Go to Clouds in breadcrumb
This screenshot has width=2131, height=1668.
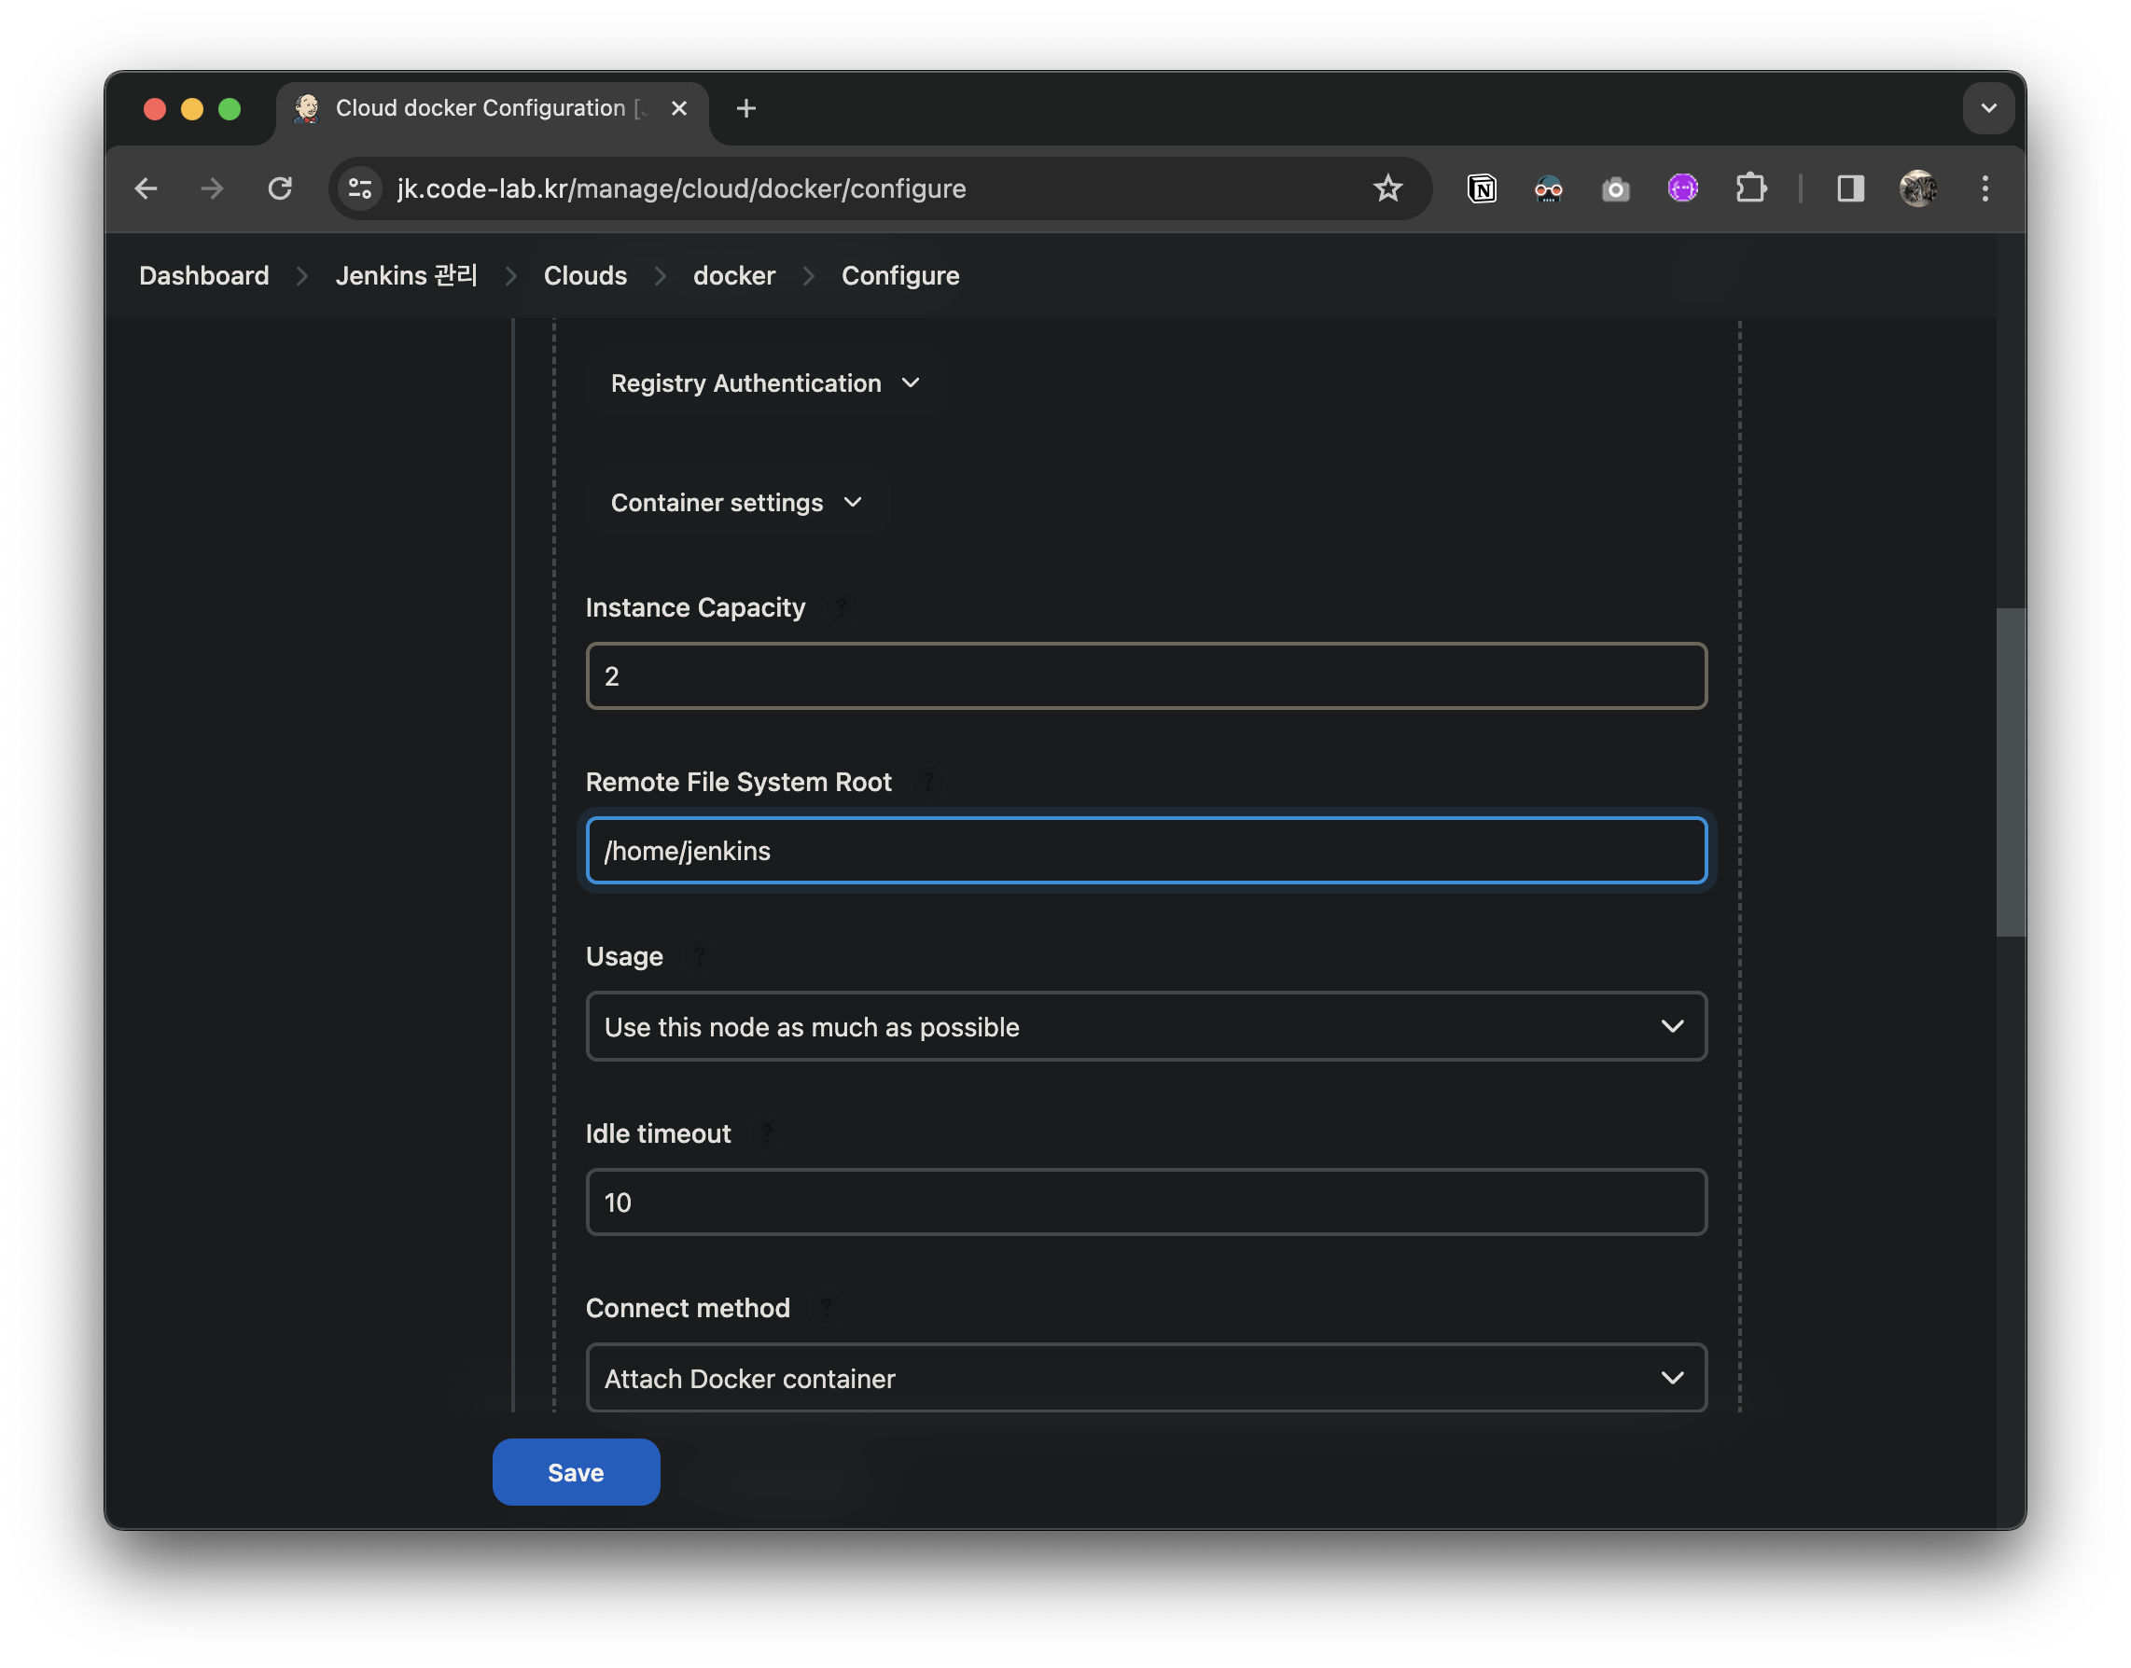point(585,276)
